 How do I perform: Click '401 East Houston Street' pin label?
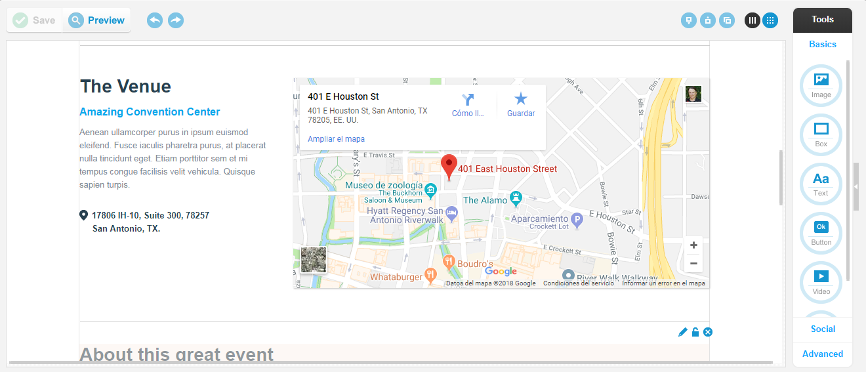[x=508, y=169]
